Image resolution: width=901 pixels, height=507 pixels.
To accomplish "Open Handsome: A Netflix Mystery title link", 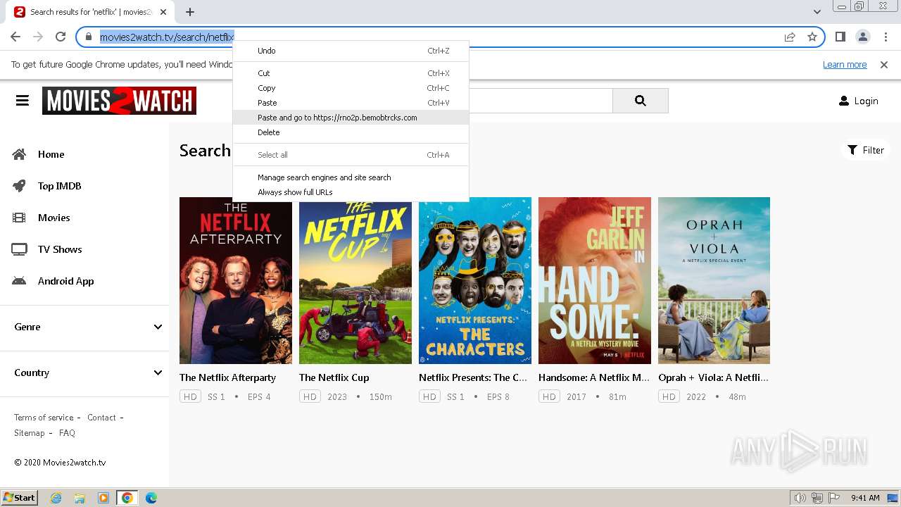I will 594,377.
